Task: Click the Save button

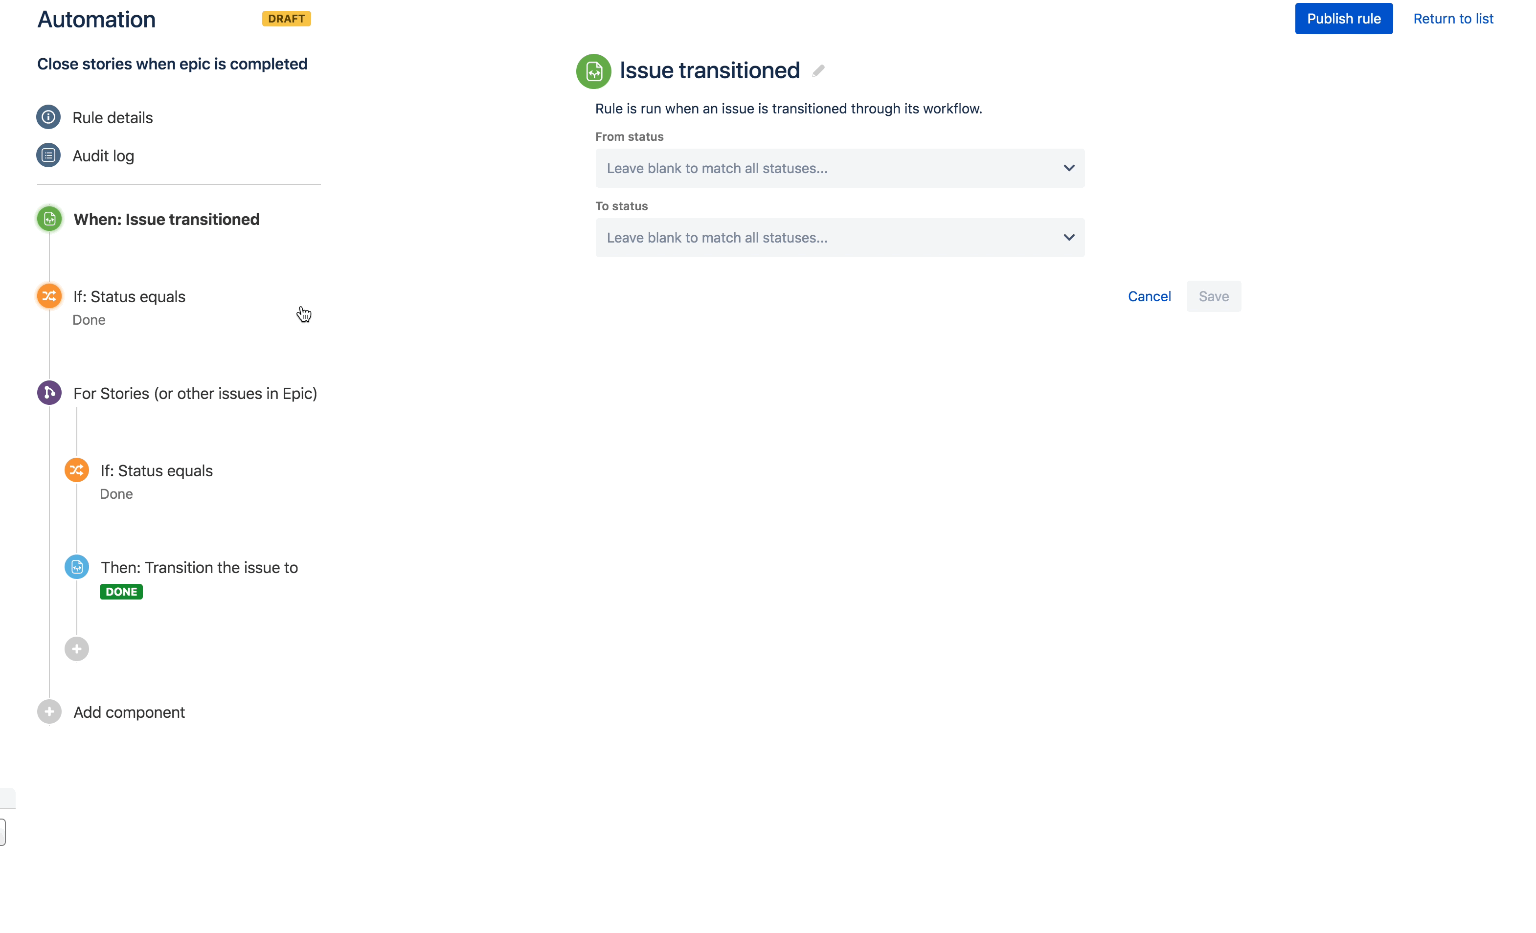Action: point(1213,296)
